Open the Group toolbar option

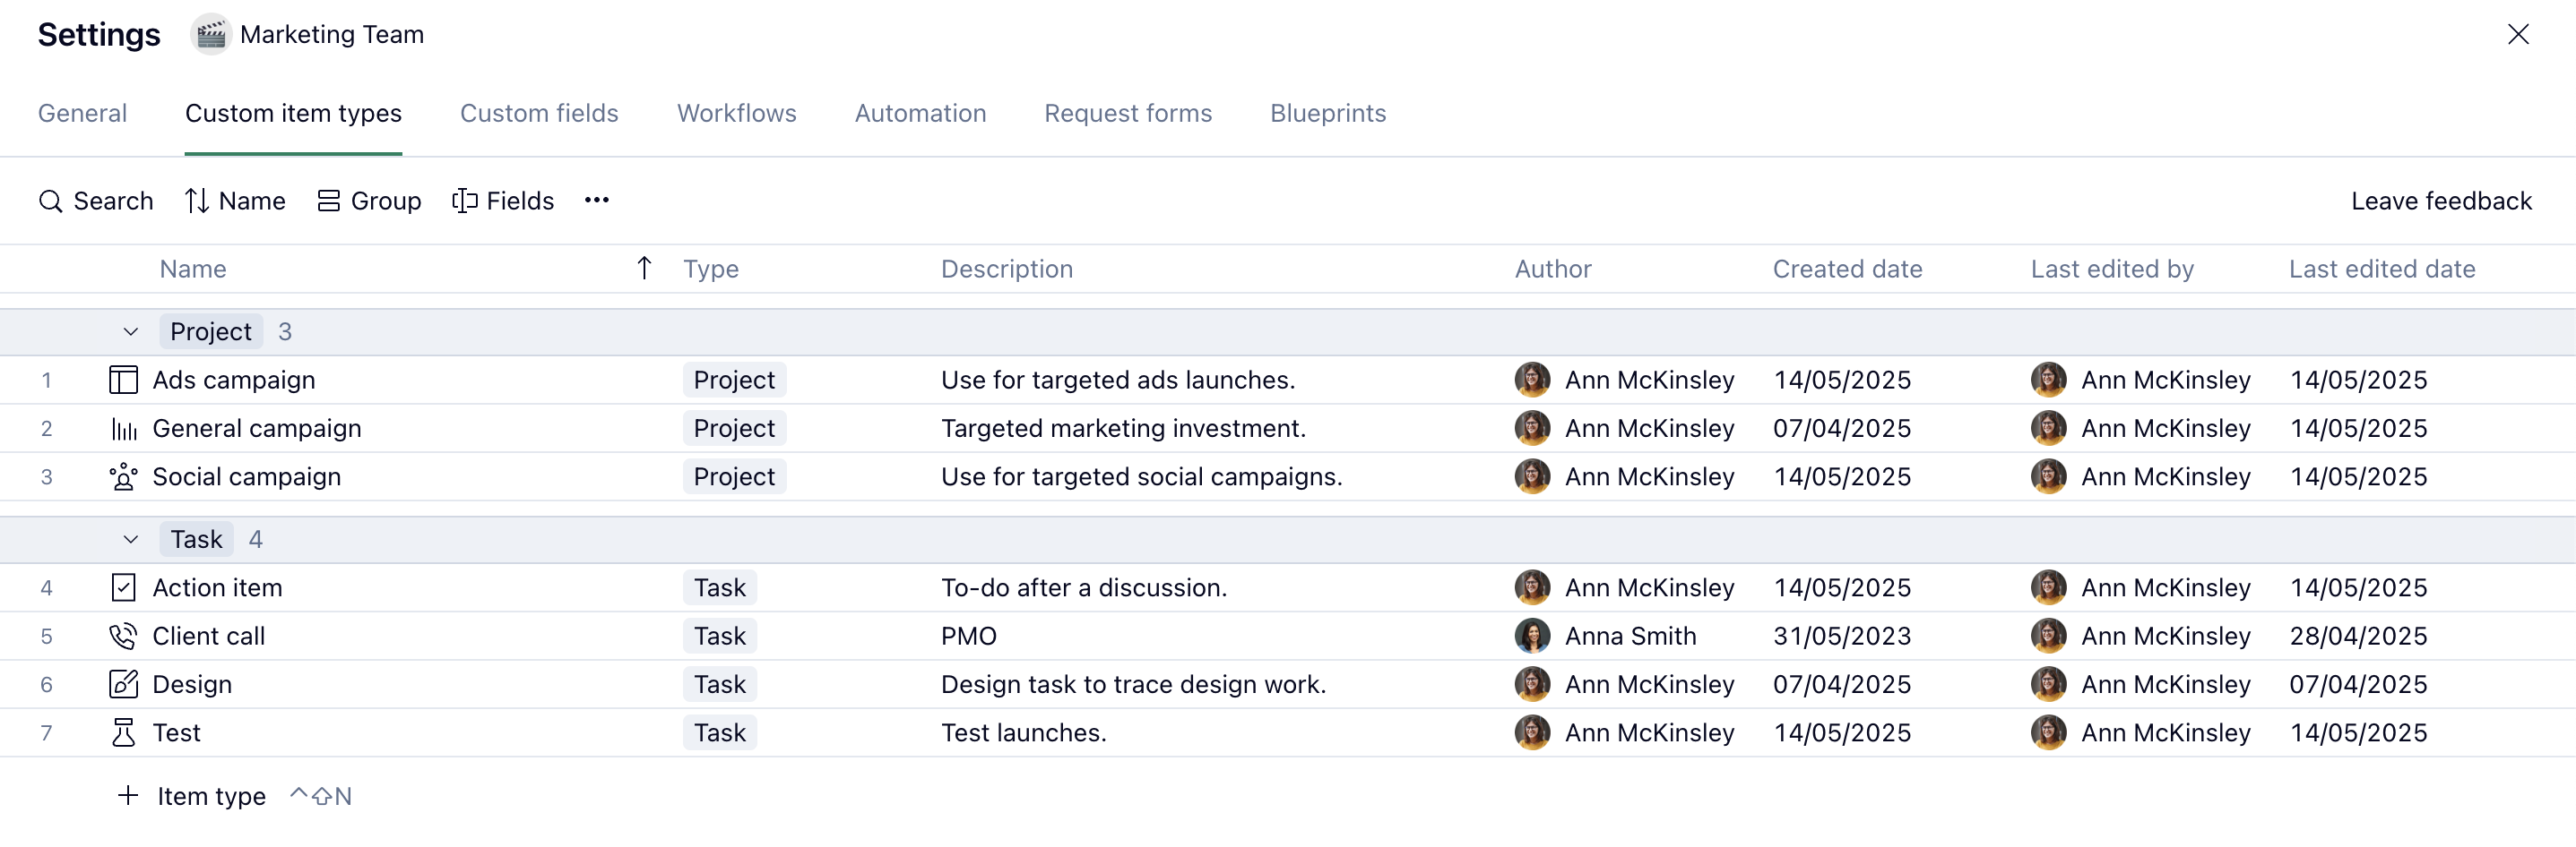click(x=369, y=201)
